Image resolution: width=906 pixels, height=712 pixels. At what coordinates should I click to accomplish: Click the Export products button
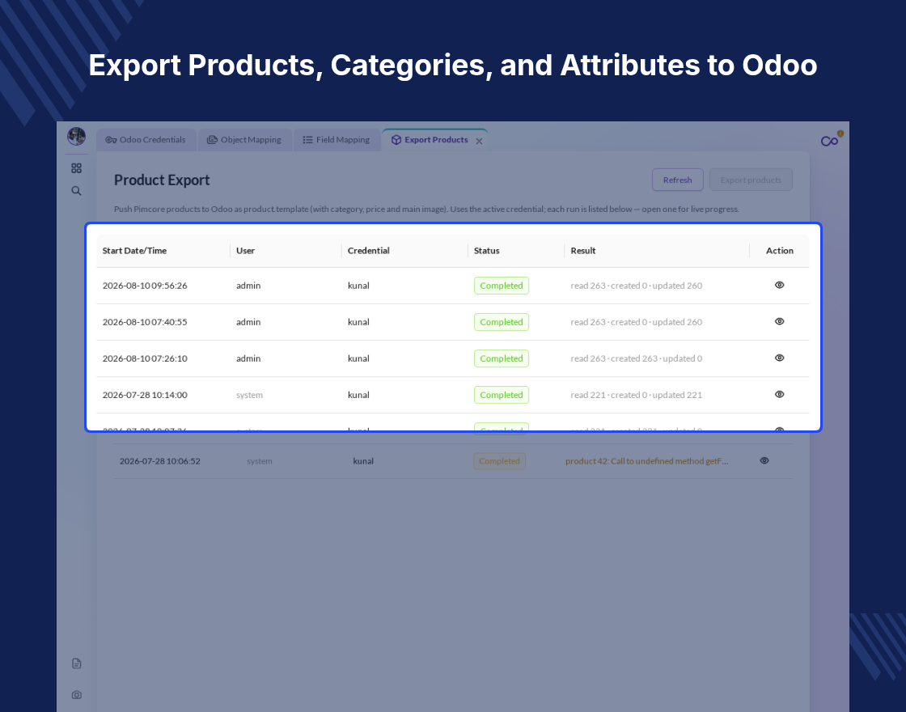tap(751, 180)
